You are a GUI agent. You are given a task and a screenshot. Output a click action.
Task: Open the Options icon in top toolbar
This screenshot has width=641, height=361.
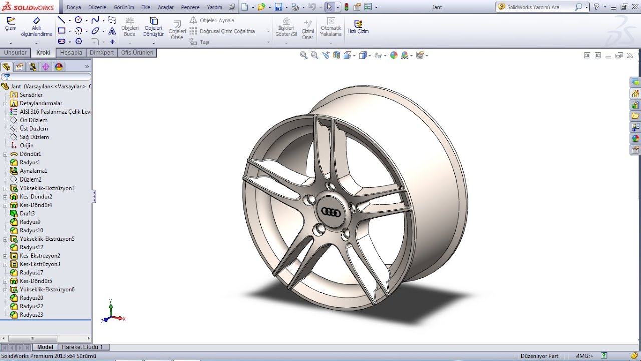[x=368, y=7]
